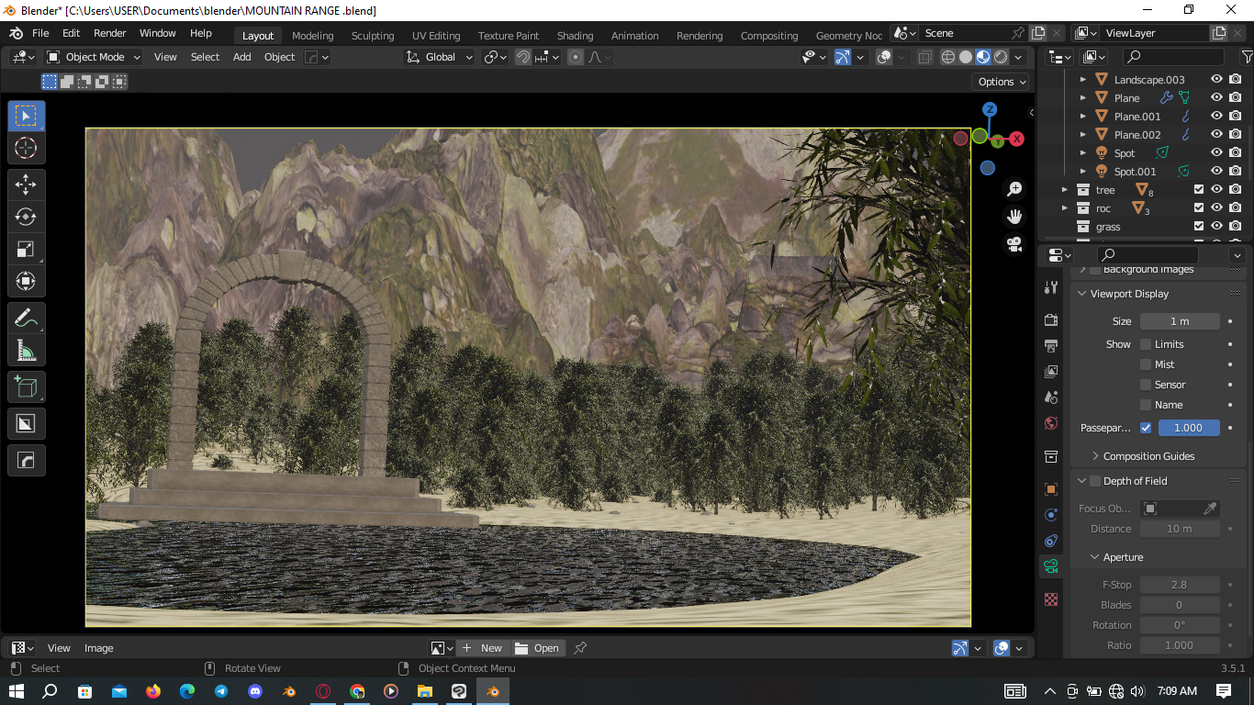This screenshot has width=1254, height=705.
Task: Open the viewport Add menu
Action: click(242, 57)
